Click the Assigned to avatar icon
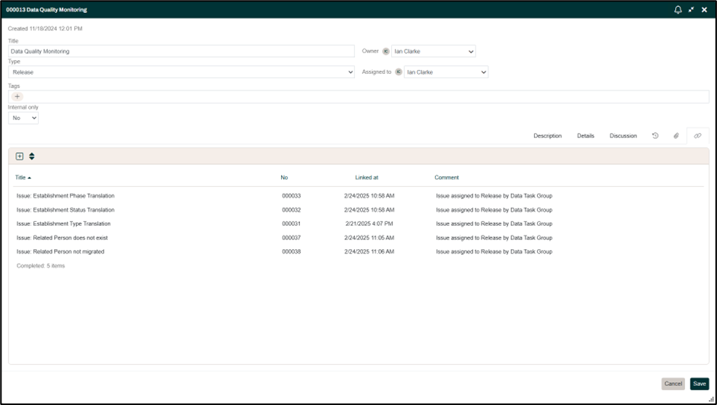Viewport: 717px width, 405px height. (x=399, y=72)
